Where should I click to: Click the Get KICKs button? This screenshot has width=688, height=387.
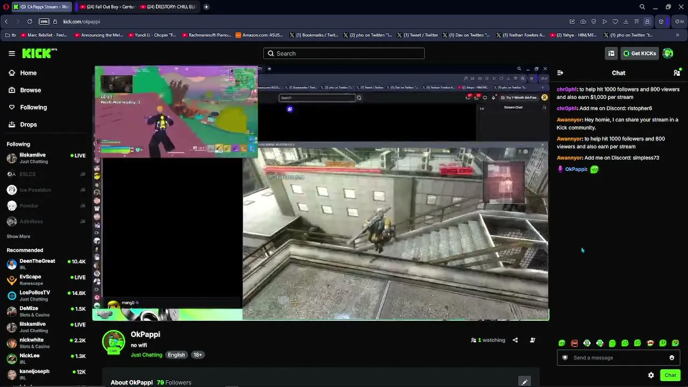point(640,53)
